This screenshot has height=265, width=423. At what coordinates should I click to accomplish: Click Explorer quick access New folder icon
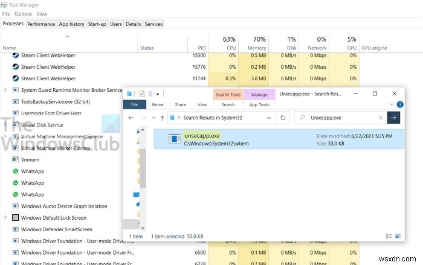(x=150, y=94)
